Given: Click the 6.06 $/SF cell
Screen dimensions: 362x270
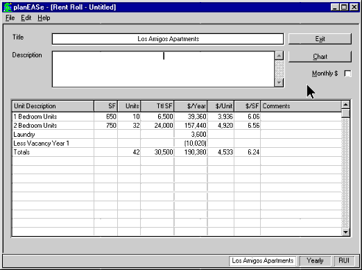Looking at the screenshot, I should click(248, 117).
